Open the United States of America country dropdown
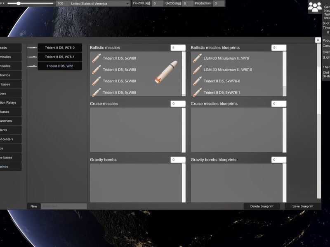This screenshot has width=330, height=247. 100,4
